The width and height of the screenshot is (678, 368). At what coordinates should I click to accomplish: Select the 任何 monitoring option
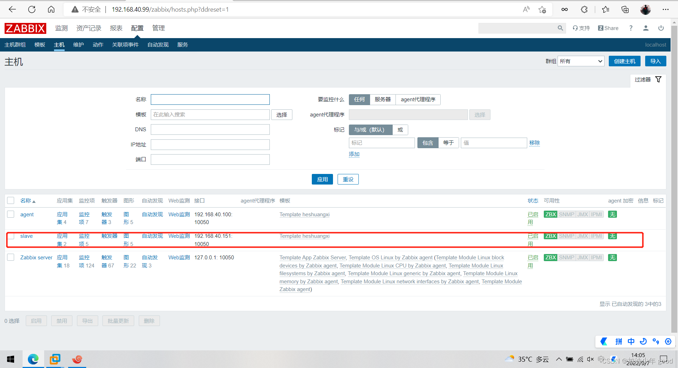(x=359, y=99)
